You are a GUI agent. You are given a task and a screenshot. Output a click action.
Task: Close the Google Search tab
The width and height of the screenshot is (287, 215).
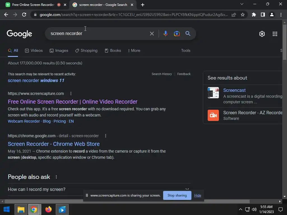tap(132, 5)
